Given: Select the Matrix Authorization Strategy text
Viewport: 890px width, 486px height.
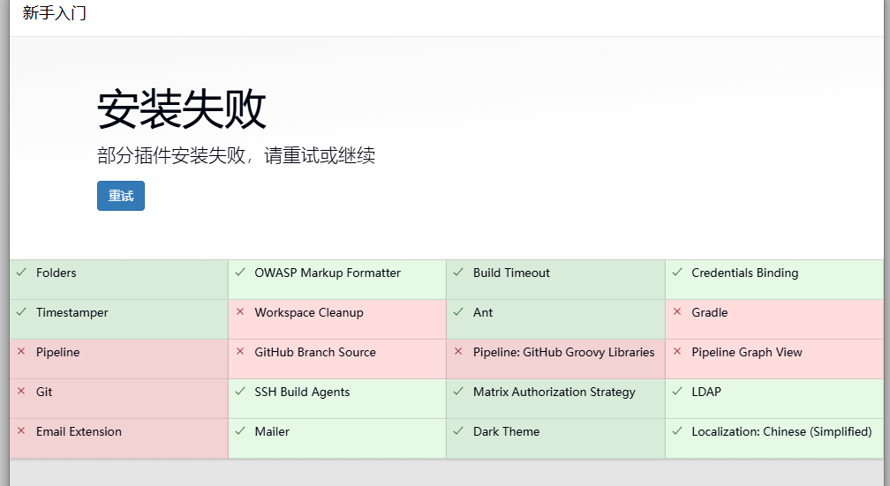Looking at the screenshot, I should pyautogui.click(x=554, y=393).
